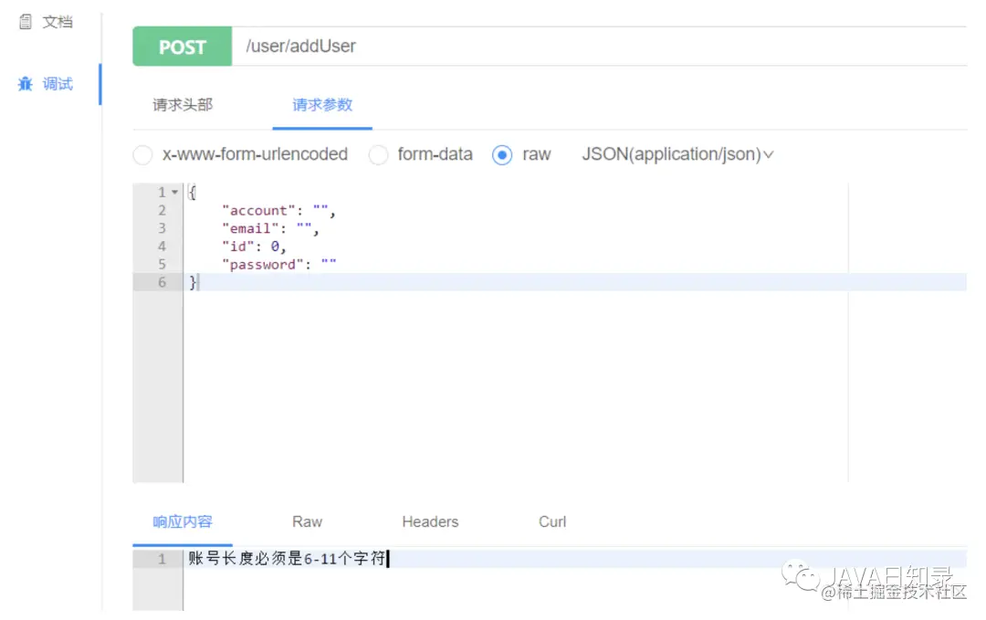
Task: Open the 文档 document icon in sidebar
Action: click(x=26, y=22)
